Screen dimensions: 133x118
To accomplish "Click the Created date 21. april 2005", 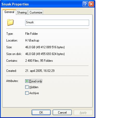I will pyautogui.click(x=34, y=71).
